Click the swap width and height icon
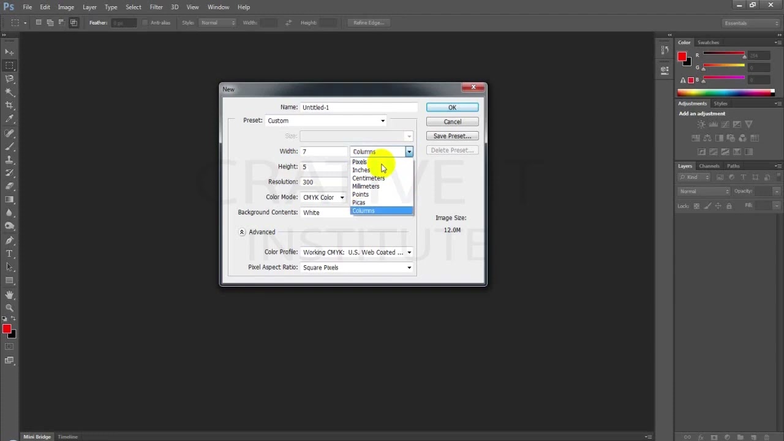 (x=288, y=23)
